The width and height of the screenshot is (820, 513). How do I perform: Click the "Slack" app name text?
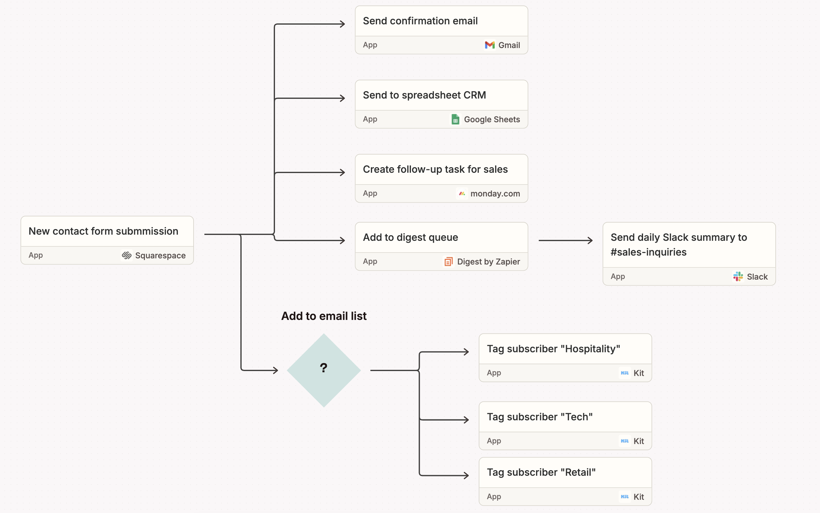757,276
